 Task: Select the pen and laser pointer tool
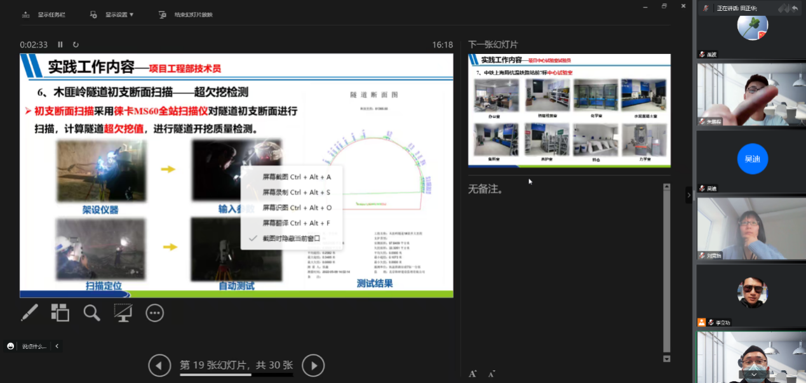click(29, 312)
